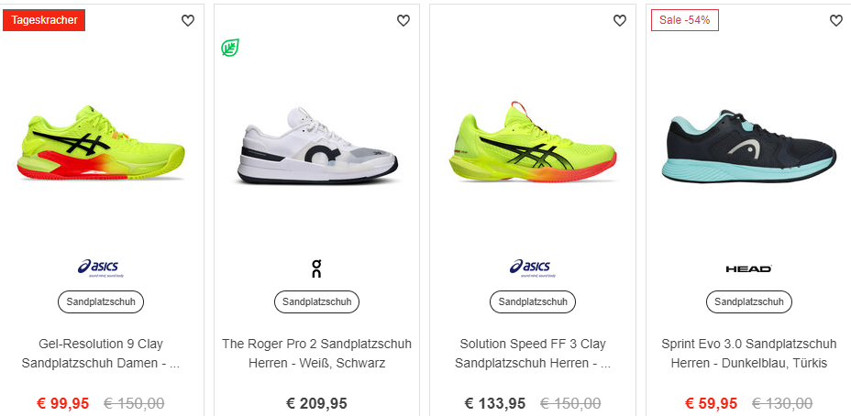Click Sandplatzschuh tag under Sprint Evo 3.0
This screenshot has height=416, width=851.
(x=748, y=301)
